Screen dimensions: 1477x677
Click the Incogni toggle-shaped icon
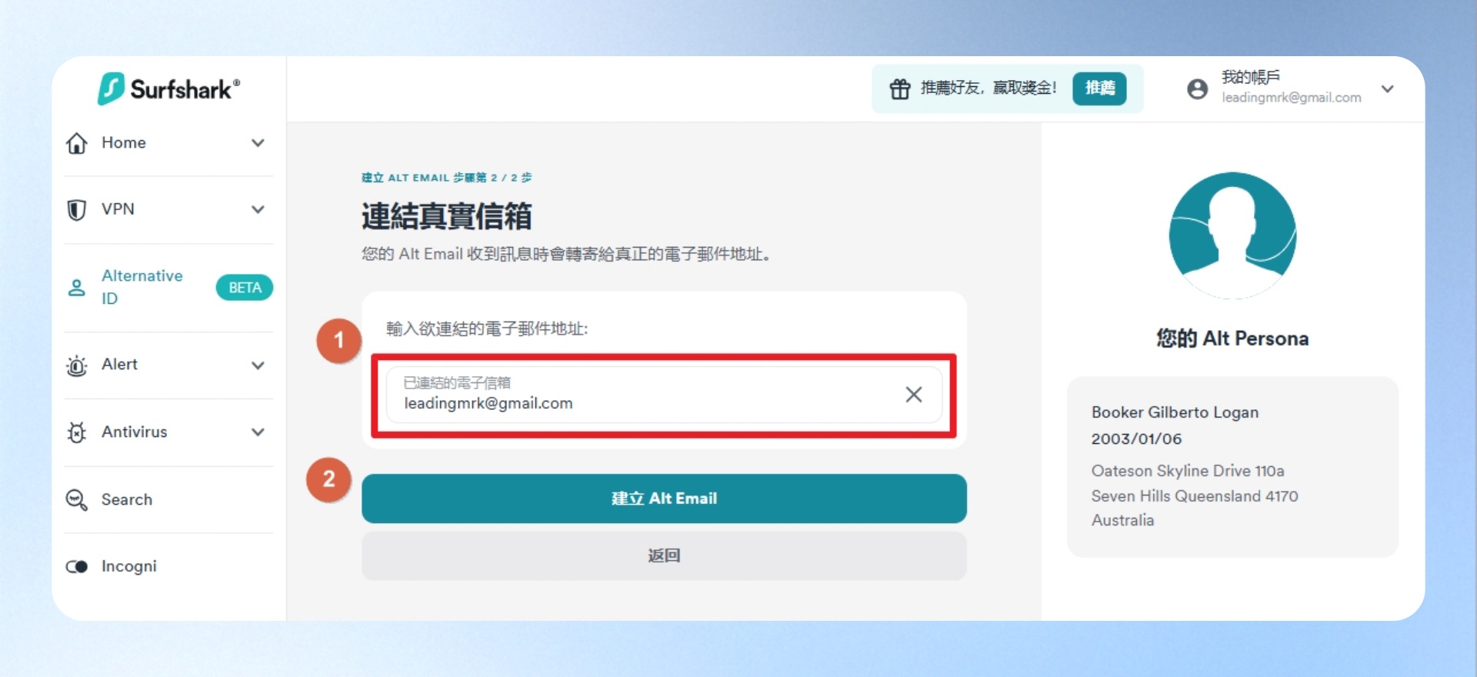coord(77,567)
